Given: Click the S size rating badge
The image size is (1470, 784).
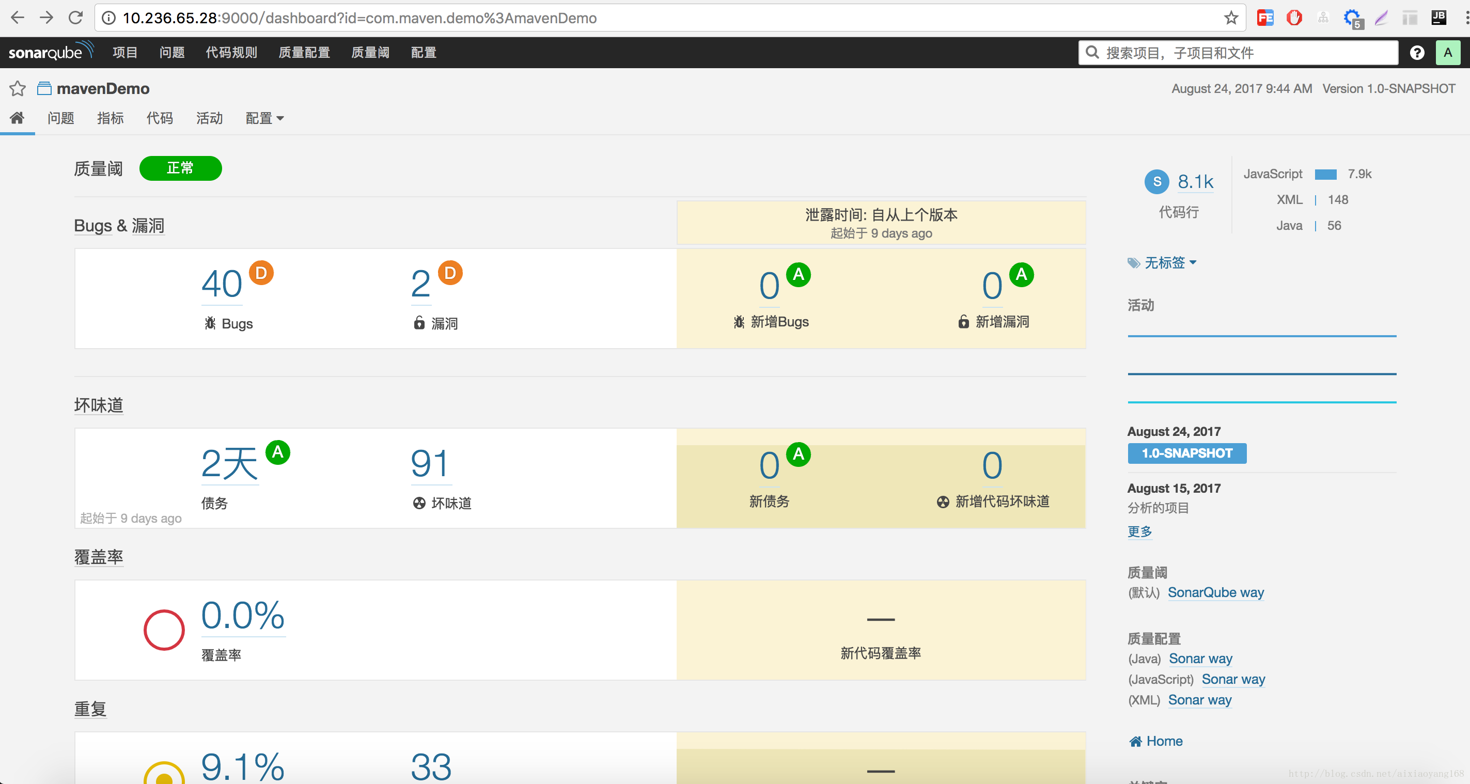Looking at the screenshot, I should (1156, 181).
